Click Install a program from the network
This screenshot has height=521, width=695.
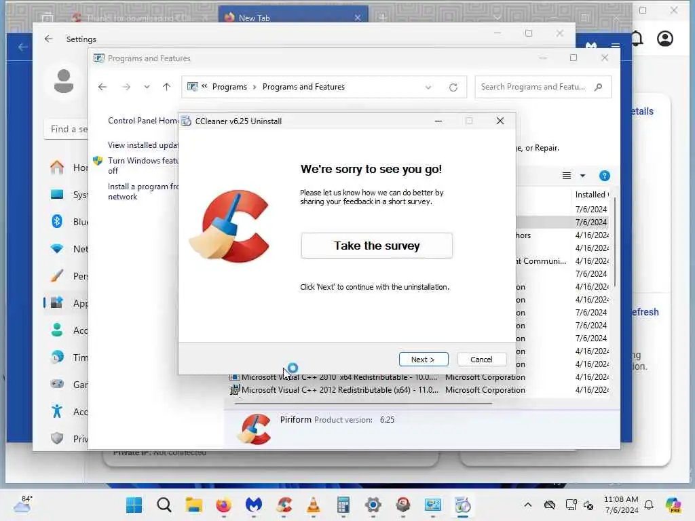click(143, 191)
